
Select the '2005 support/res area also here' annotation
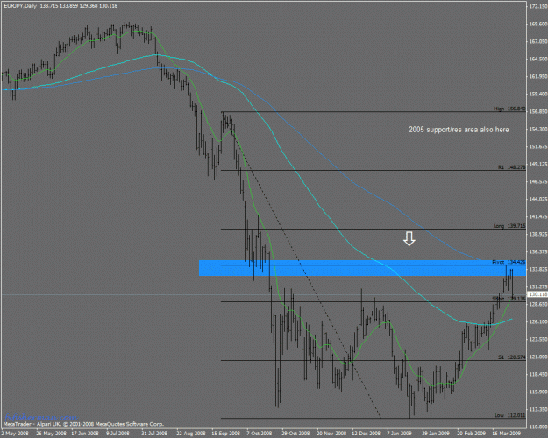click(x=459, y=130)
